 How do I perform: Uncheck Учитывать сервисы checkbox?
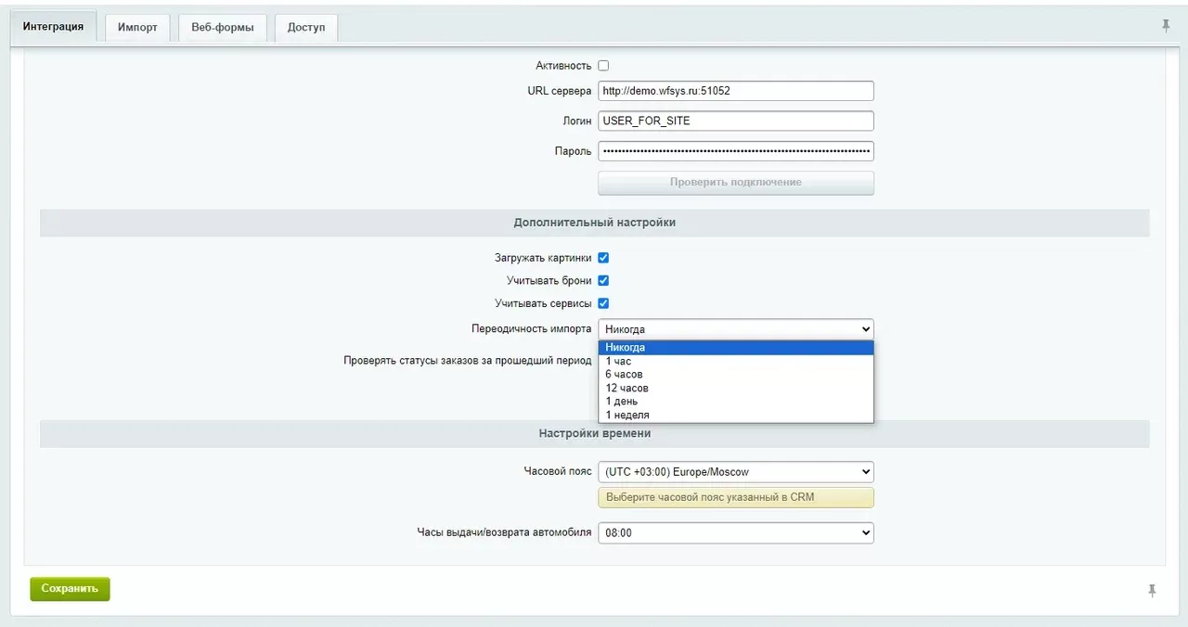[x=603, y=303]
